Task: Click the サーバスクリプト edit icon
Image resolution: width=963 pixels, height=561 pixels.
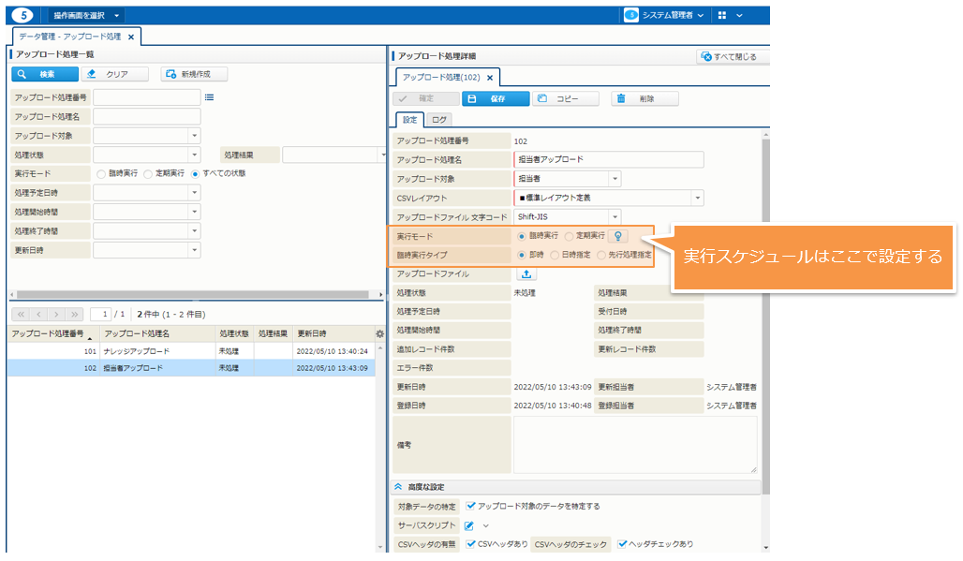Action: 468,525
